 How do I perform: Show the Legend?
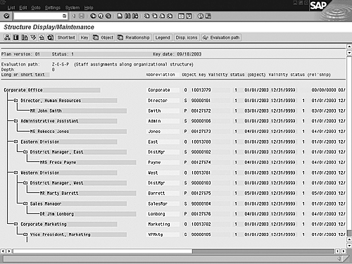(x=163, y=37)
